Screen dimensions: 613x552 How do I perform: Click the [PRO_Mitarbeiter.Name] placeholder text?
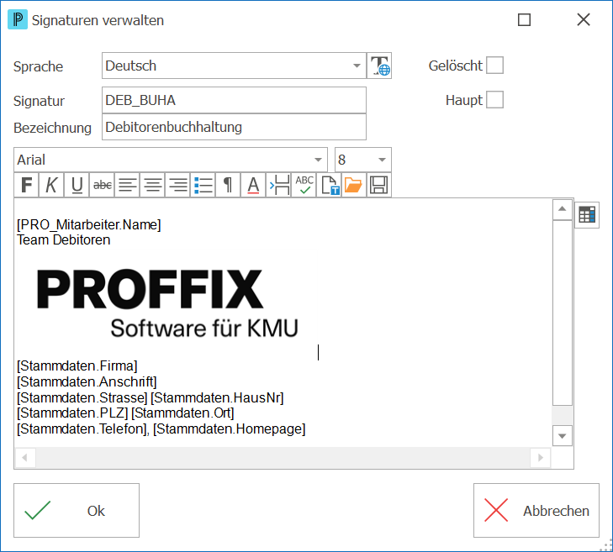[89, 225]
